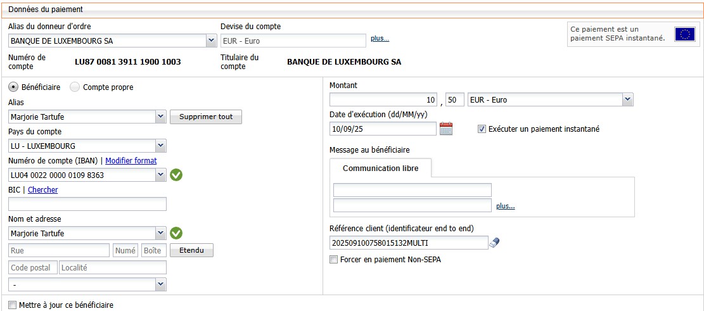
Task: Click the green checkmark next to beneficiary name
Action: (176, 233)
